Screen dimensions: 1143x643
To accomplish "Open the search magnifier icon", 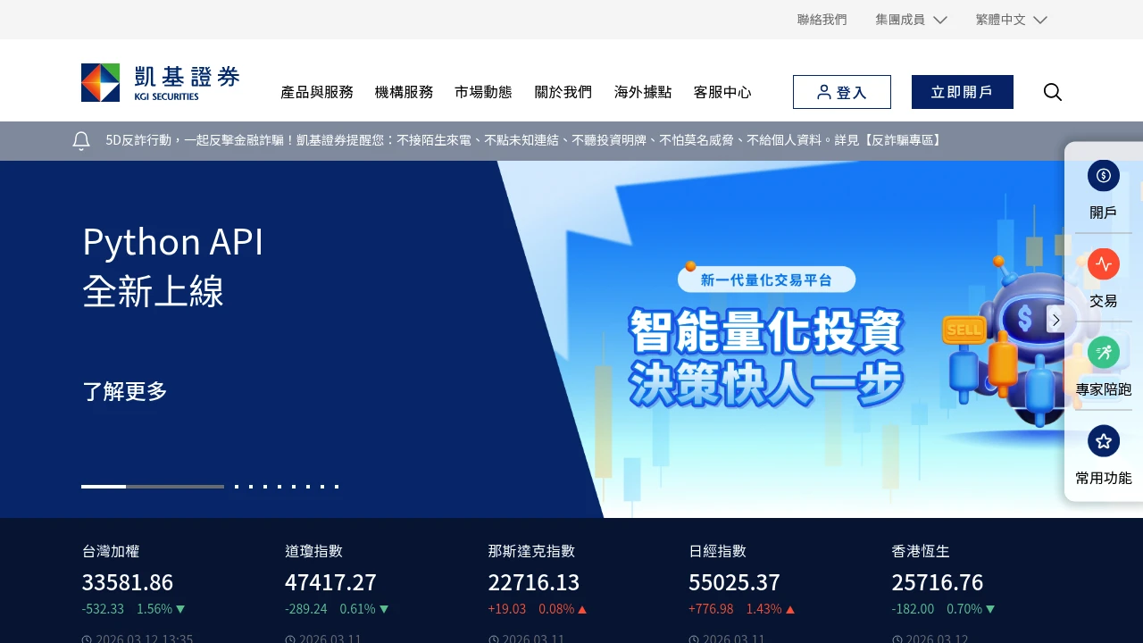I will [1053, 92].
